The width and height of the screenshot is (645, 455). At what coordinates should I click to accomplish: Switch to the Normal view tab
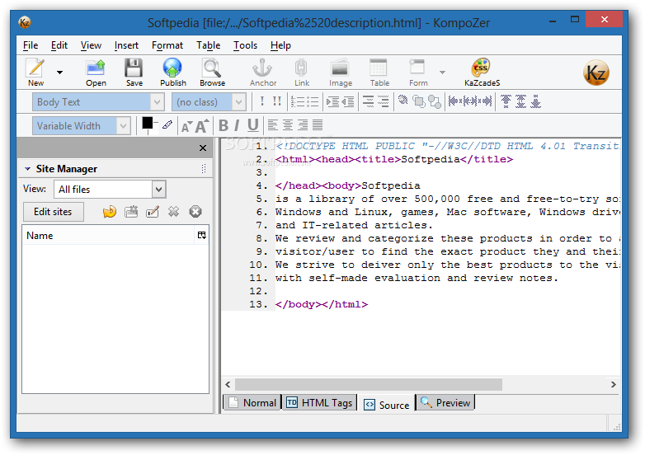click(x=252, y=402)
